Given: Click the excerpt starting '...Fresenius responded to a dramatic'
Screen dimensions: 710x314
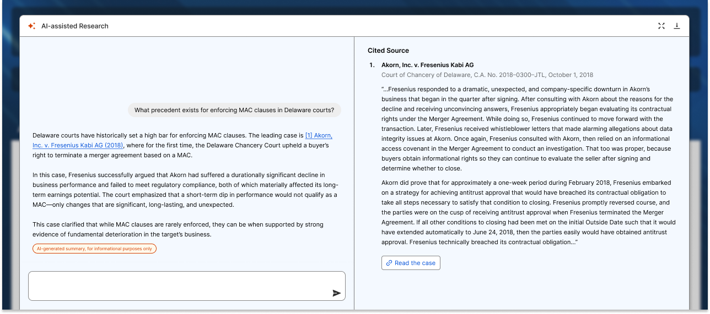Looking at the screenshot, I should click(527, 129).
